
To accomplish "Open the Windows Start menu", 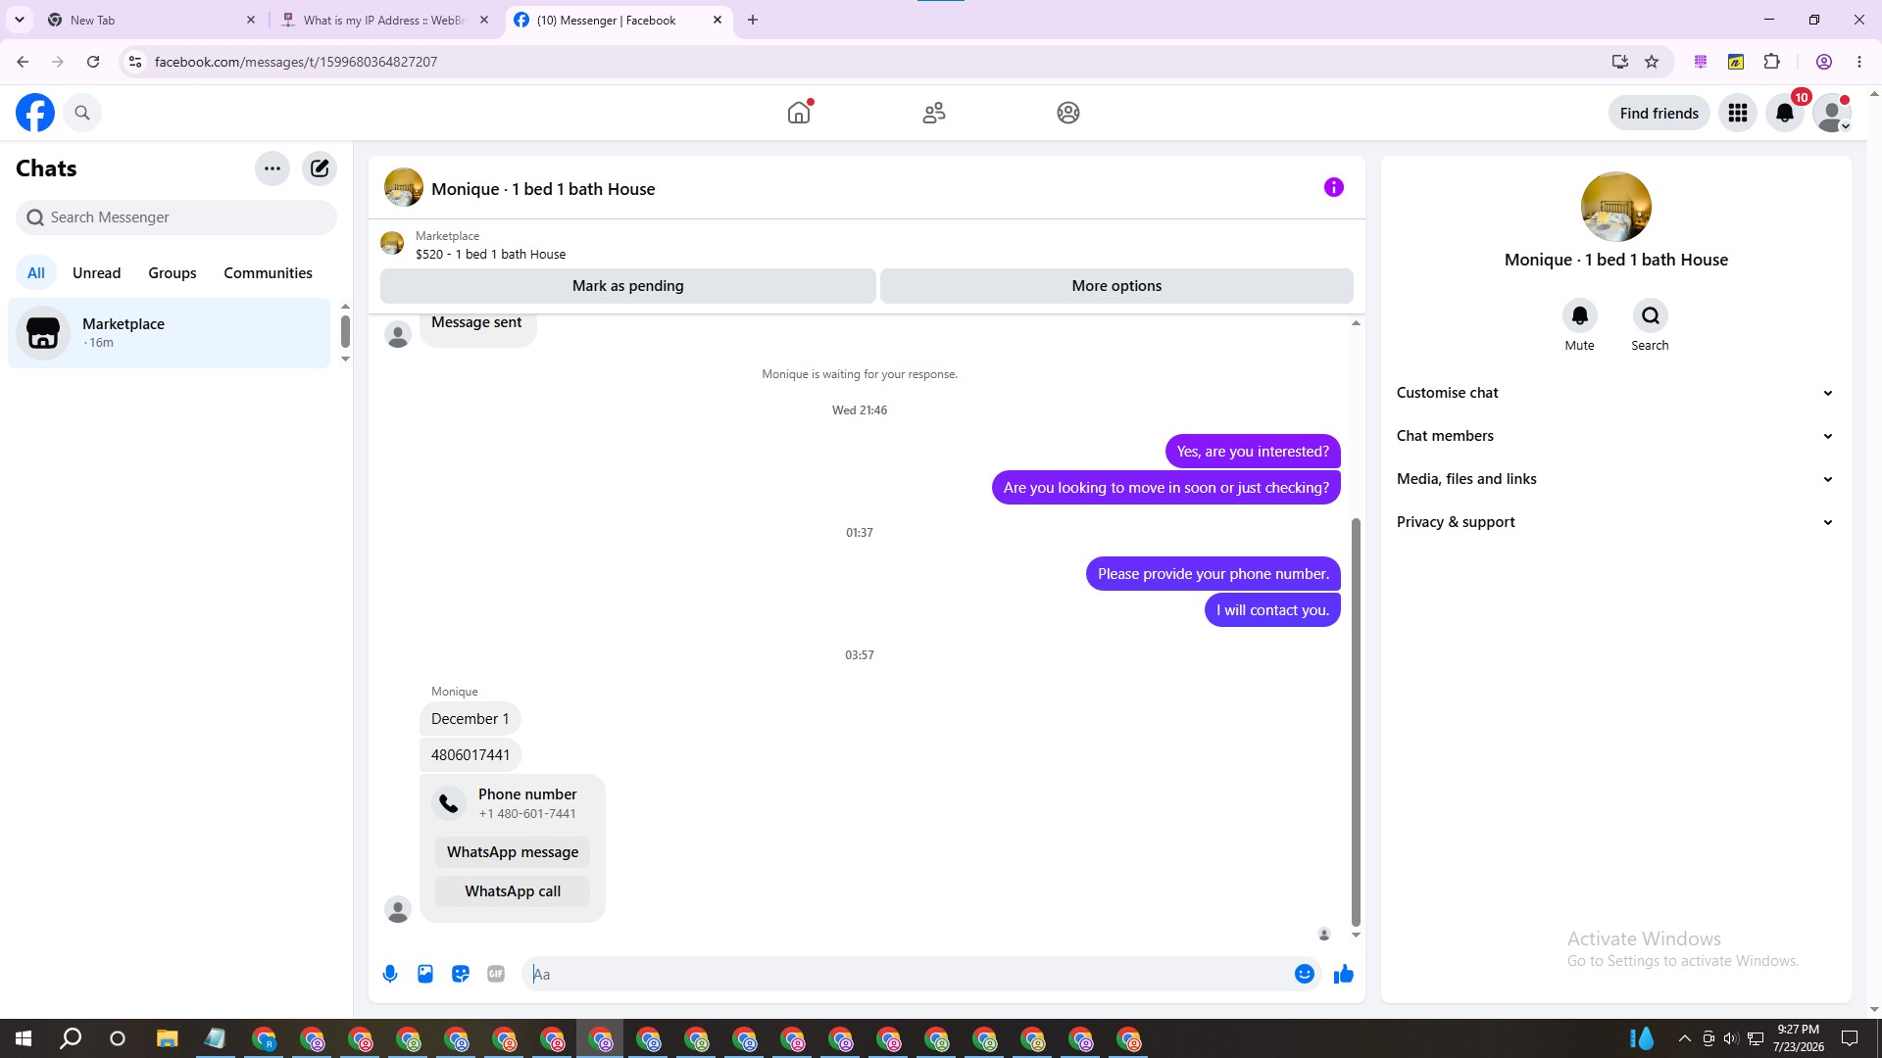I will tap(24, 1038).
